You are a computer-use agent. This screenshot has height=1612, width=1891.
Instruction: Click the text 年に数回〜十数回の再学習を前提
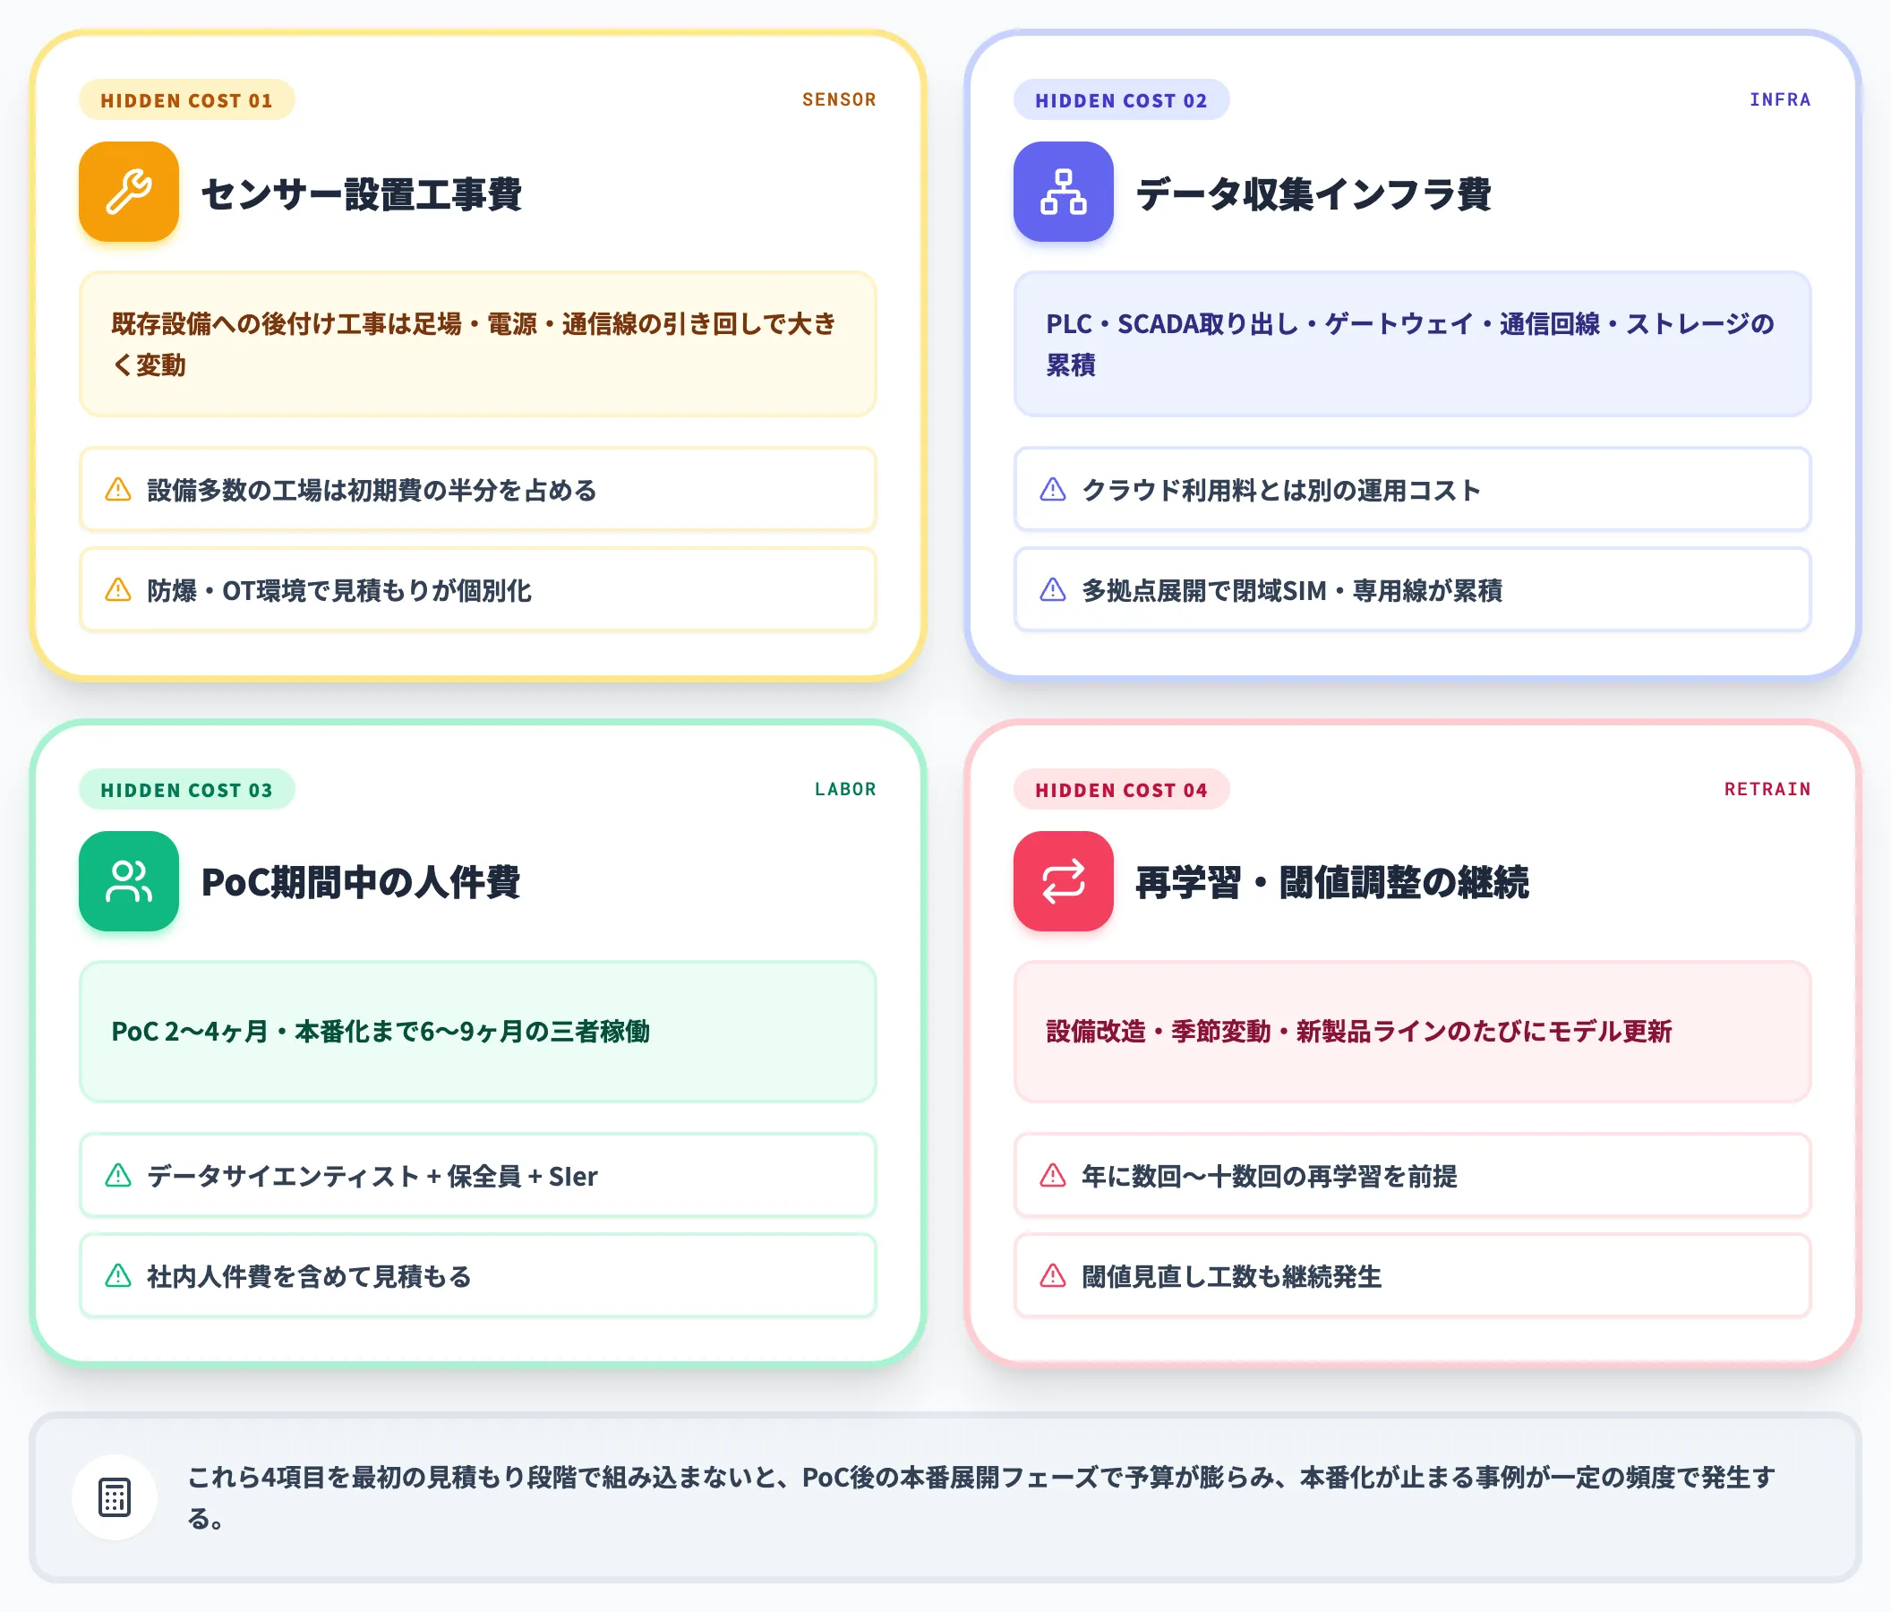coord(1270,1176)
